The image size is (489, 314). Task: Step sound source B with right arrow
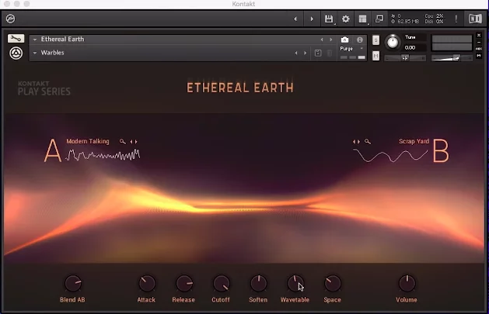click(358, 141)
